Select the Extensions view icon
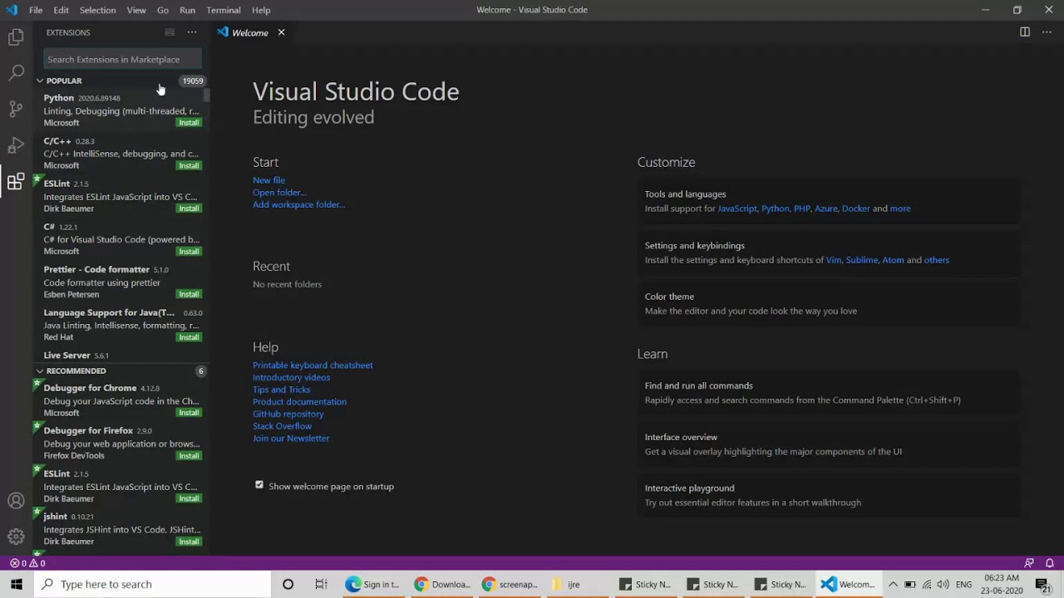 pos(16,181)
